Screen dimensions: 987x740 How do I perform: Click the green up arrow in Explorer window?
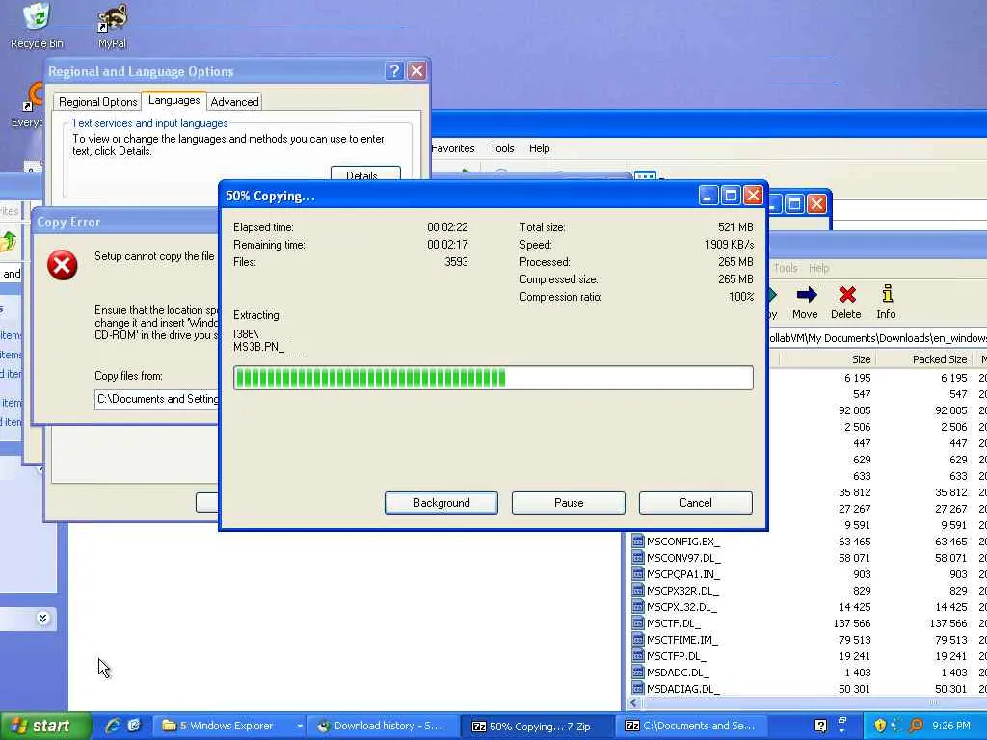[9, 242]
